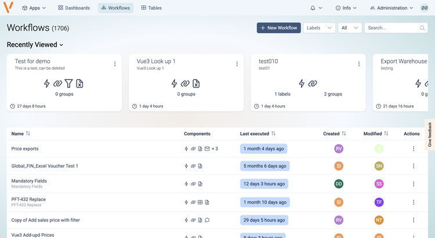Open the Price exports workflow
The height and width of the screenshot is (238, 435).
(25, 149)
